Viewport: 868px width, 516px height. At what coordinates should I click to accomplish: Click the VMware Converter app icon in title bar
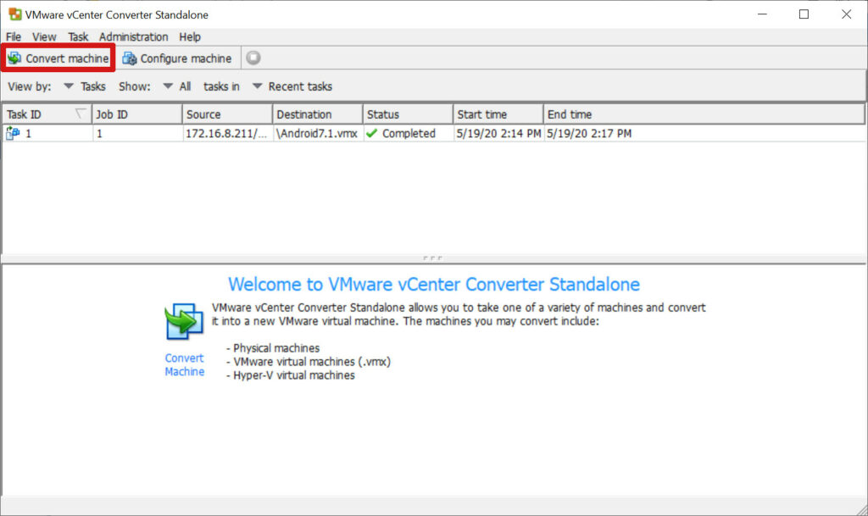(15, 14)
